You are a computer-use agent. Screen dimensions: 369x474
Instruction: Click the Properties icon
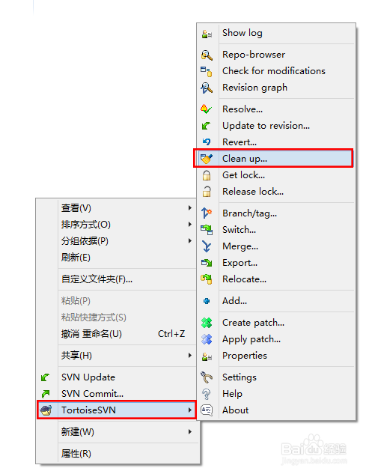(207, 356)
